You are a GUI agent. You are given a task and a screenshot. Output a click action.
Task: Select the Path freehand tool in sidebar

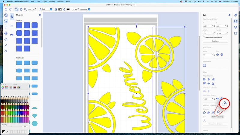point(6,50)
